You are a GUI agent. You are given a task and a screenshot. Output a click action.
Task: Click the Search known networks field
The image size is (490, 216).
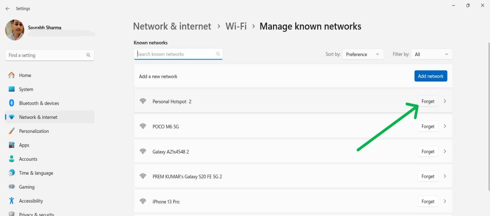pos(176,54)
